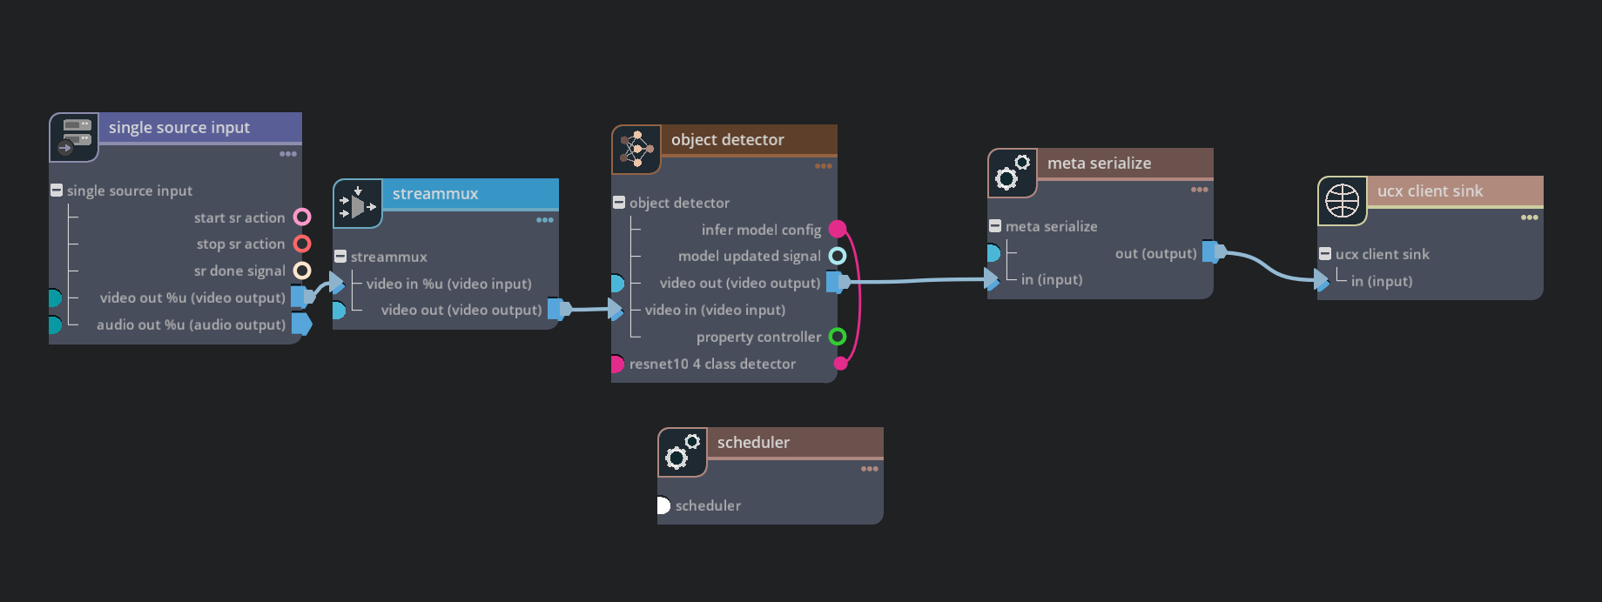Collapse the ucx client sink tree

[x=1325, y=253]
